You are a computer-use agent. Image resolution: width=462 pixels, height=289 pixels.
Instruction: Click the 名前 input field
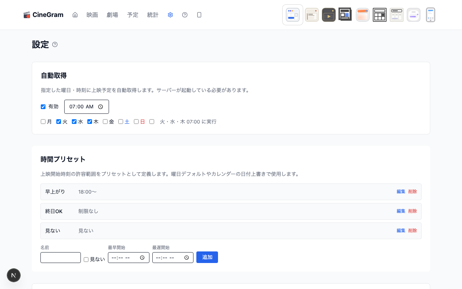click(60, 257)
